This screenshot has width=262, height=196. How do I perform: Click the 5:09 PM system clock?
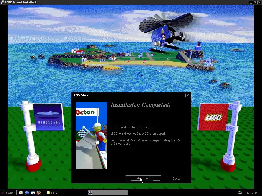pyautogui.click(x=252, y=193)
